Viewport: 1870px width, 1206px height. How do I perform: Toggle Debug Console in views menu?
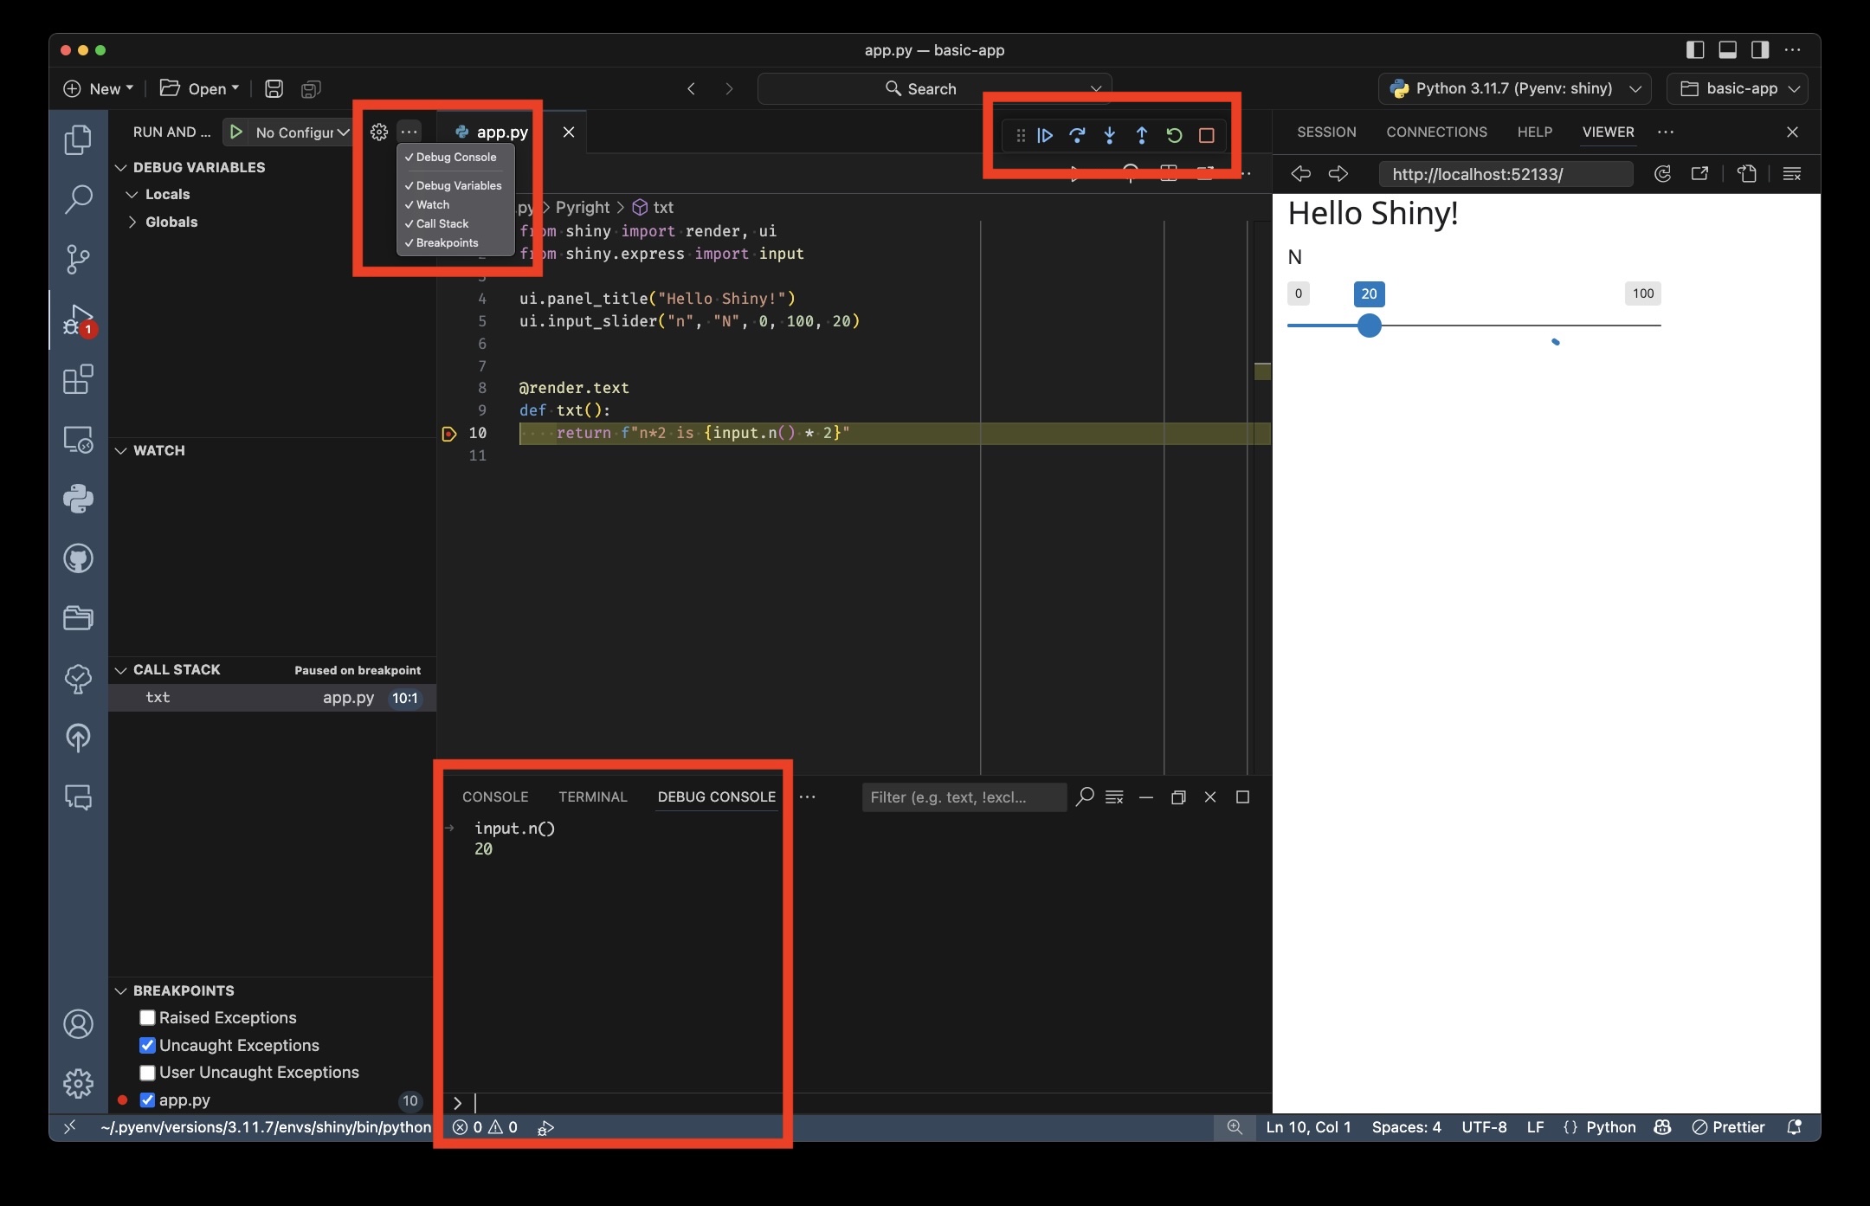pyautogui.click(x=455, y=158)
